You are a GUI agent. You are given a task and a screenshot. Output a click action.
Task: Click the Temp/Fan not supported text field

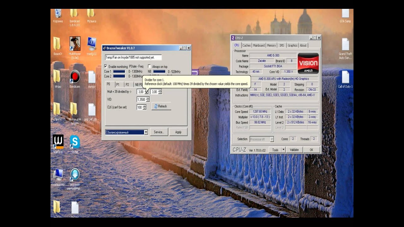[133, 57]
